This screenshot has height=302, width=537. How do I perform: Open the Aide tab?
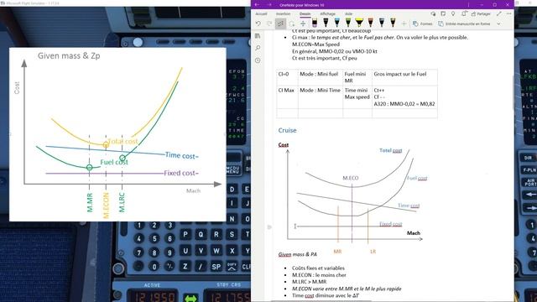[x=349, y=13]
